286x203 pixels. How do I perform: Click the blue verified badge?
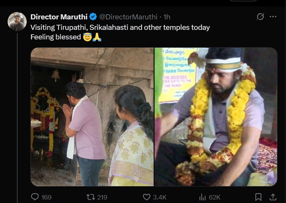point(93,17)
